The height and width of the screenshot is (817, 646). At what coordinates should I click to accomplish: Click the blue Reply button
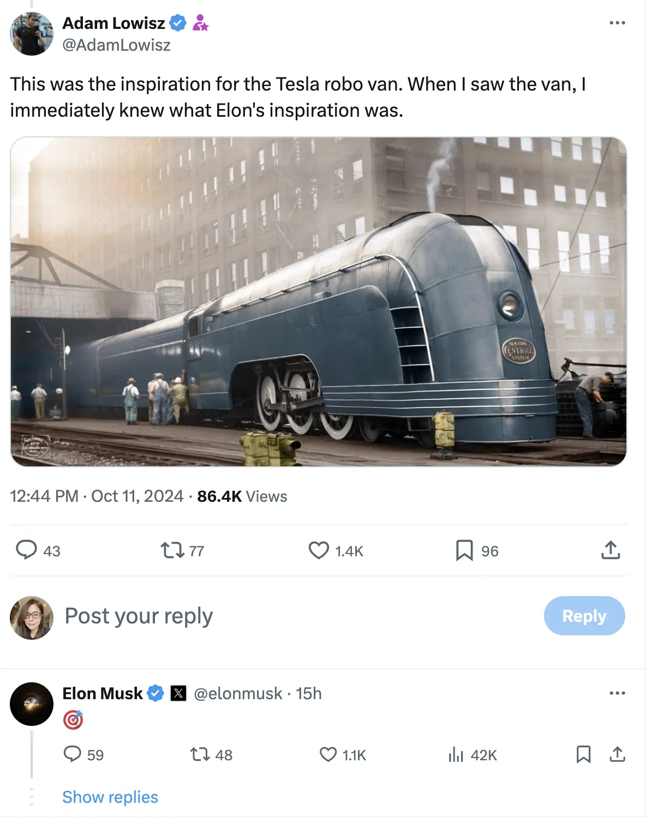(584, 616)
